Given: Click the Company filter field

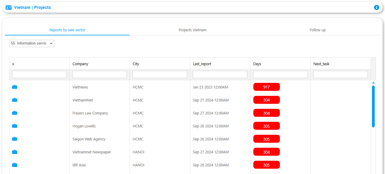Looking at the screenshot, I should tap(99, 74).
